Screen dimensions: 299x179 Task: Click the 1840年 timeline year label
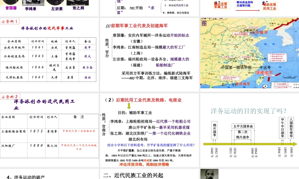pyautogui.click(x=212, y=152)
